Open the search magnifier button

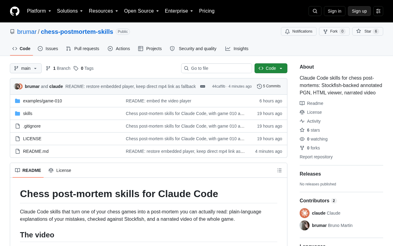(x=315, y=11)
